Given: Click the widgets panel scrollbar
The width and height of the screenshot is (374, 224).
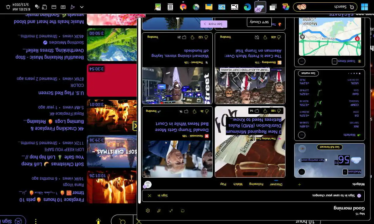Looking at the screenshot, I should [139, 111].
